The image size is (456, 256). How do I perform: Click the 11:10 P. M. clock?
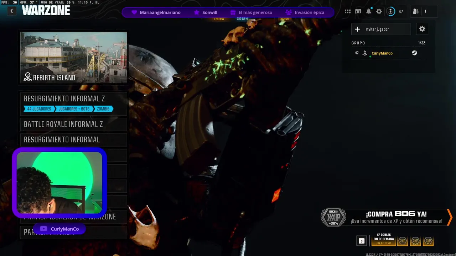(88, 2)
